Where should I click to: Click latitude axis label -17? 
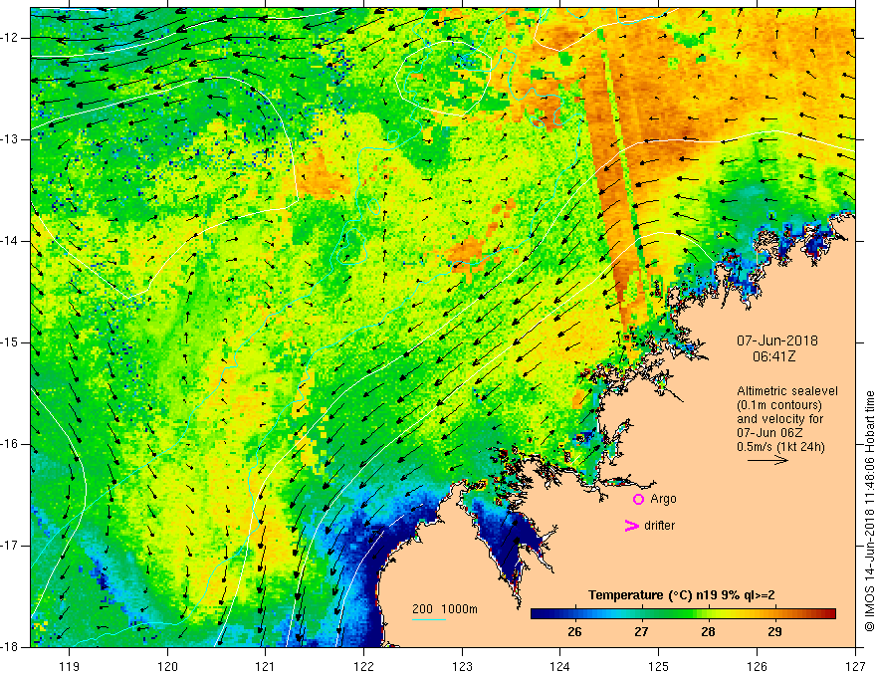pos(11,546)
